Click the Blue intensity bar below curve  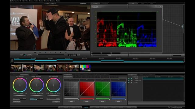pos(119,98)
